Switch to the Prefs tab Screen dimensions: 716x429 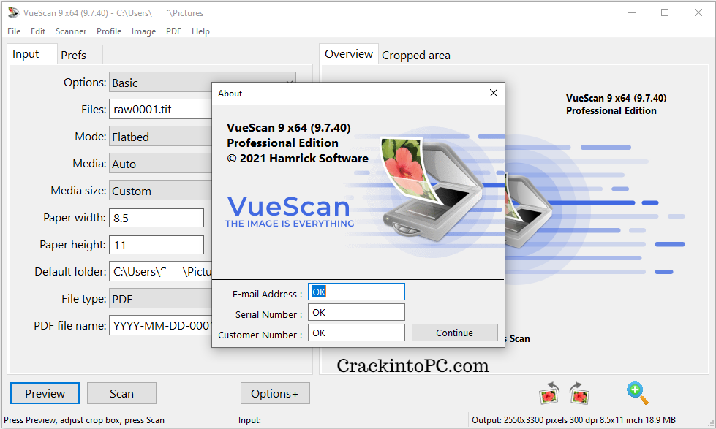(x=80, y=56)
